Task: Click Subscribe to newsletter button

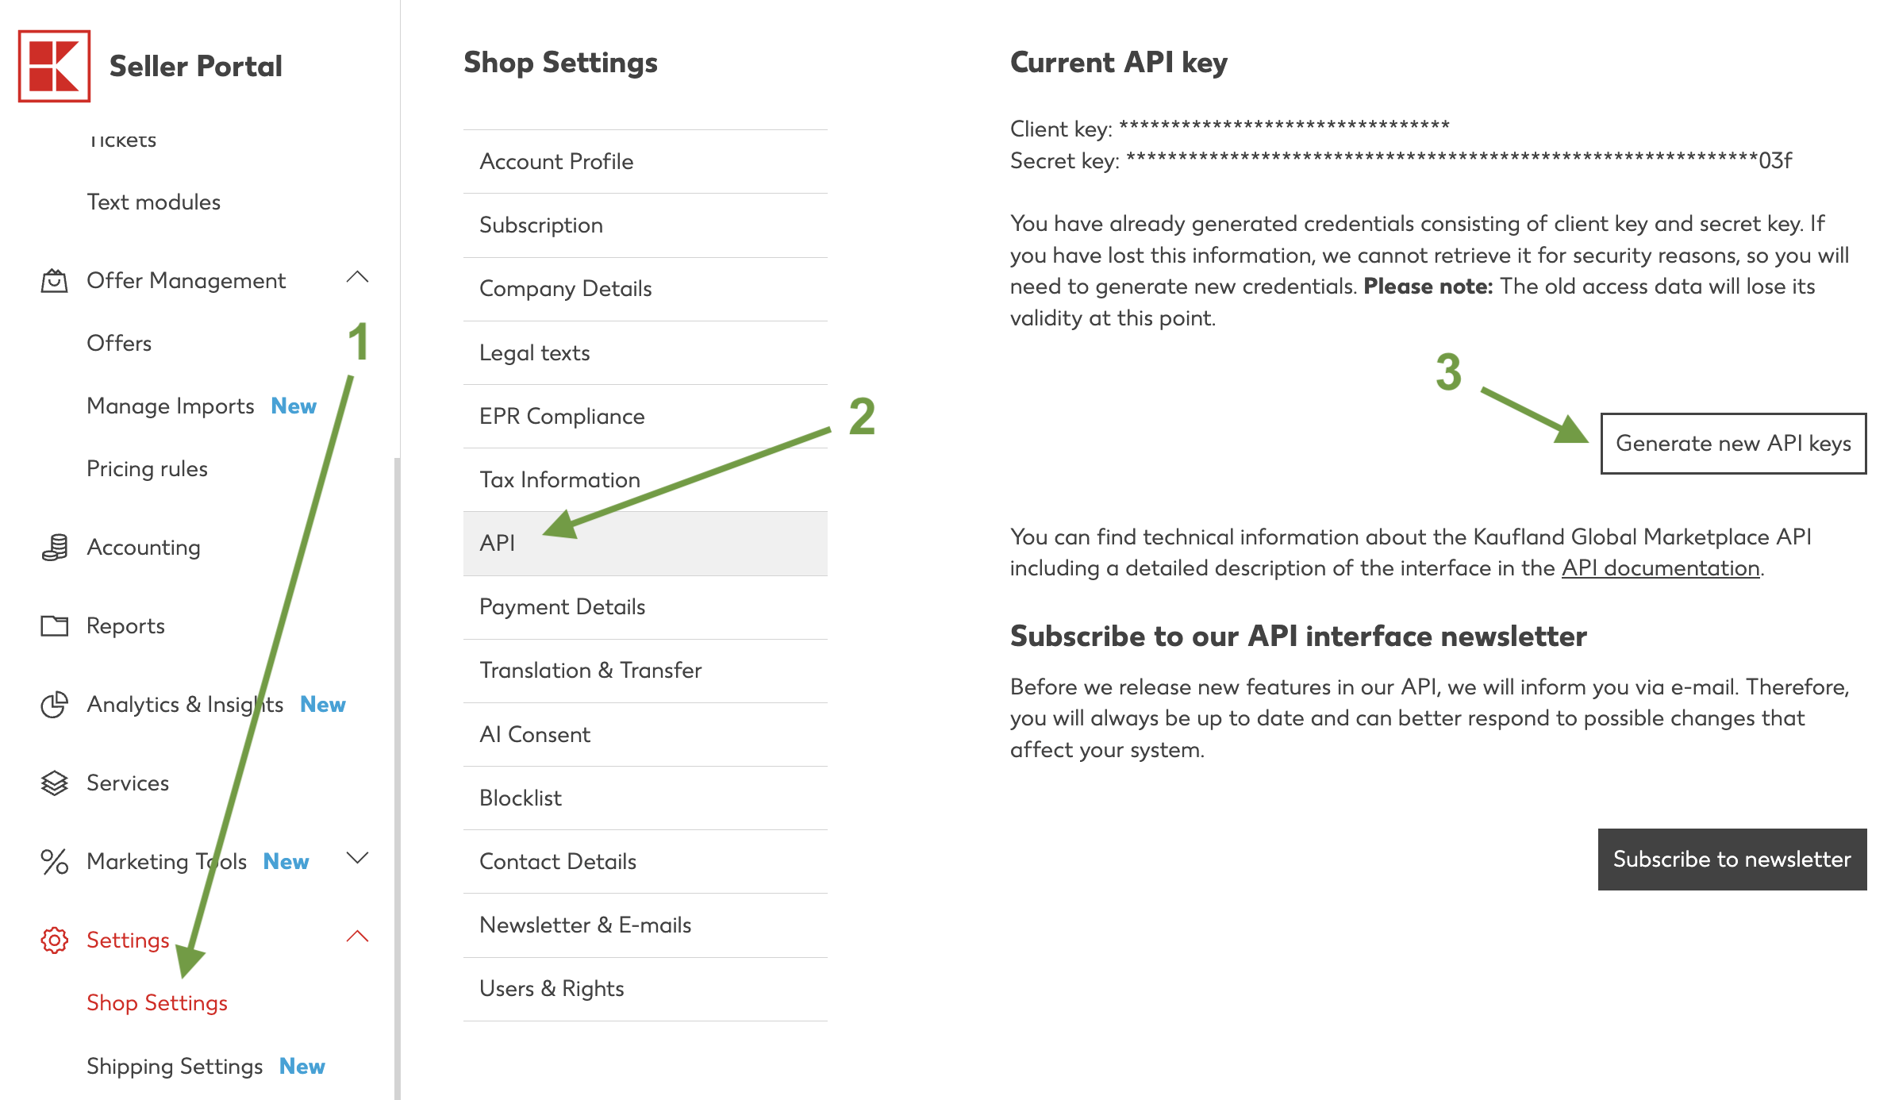Action: (x=1732, y=860)
